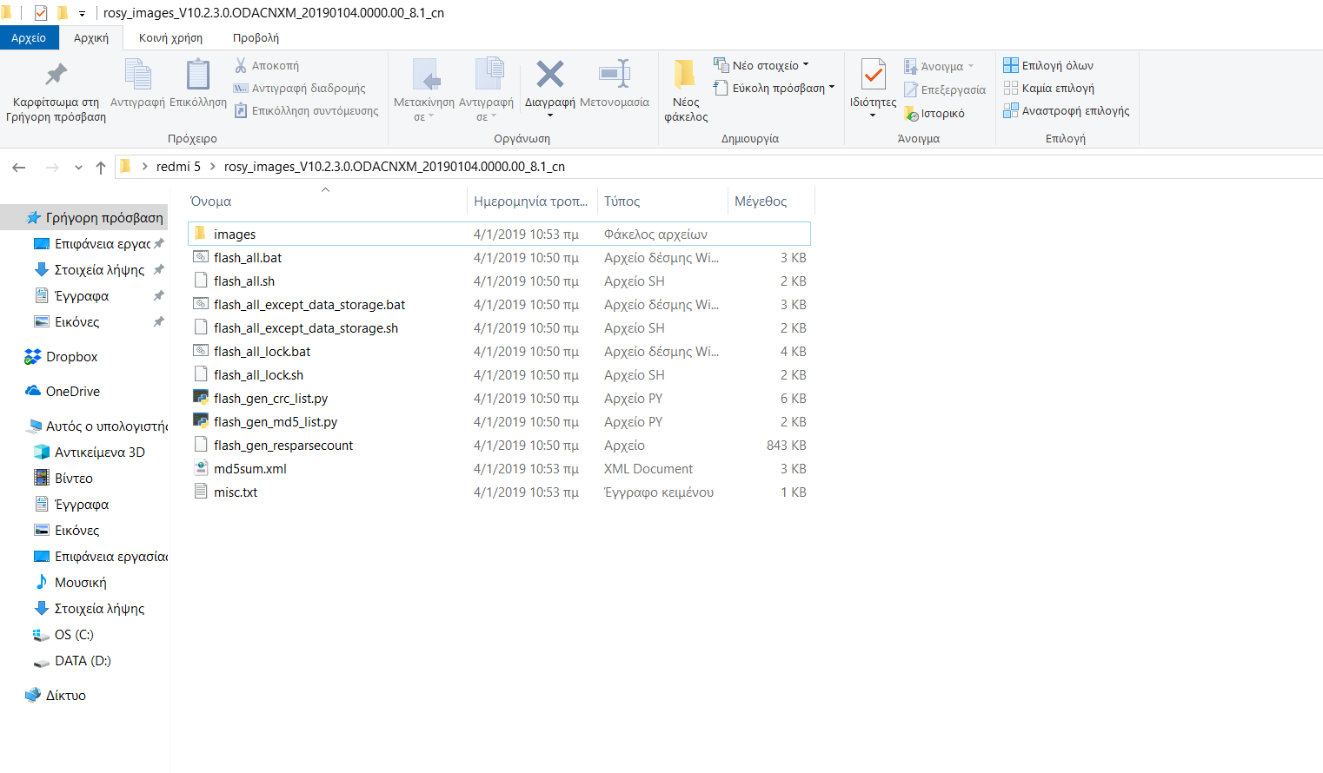Image resolution: width=1323 pixels, height=773 pixels.
Task: Sort by Μέγεθος (Size) column header
Action: pos(761,202)
